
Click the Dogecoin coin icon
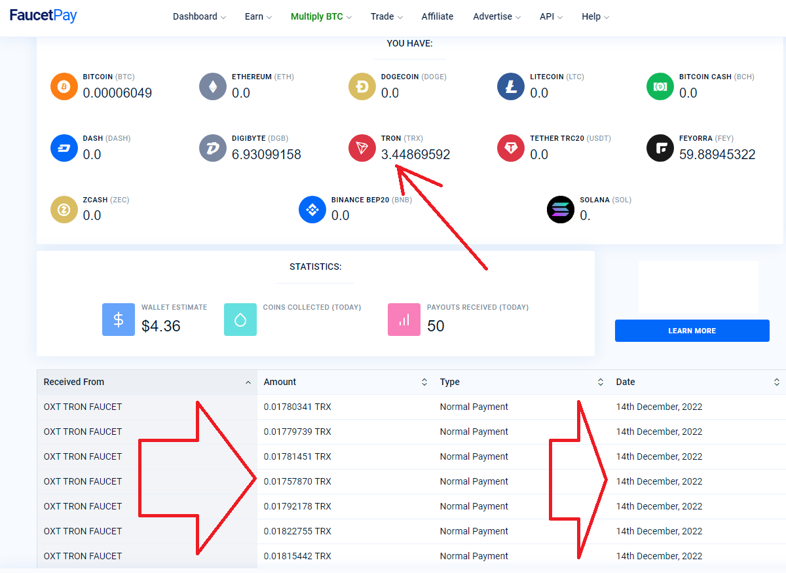coord(362,86)
